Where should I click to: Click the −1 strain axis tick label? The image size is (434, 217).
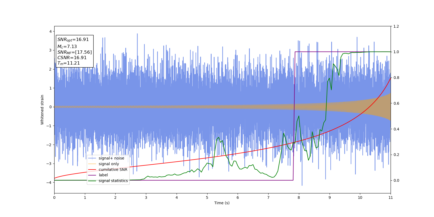49,126
